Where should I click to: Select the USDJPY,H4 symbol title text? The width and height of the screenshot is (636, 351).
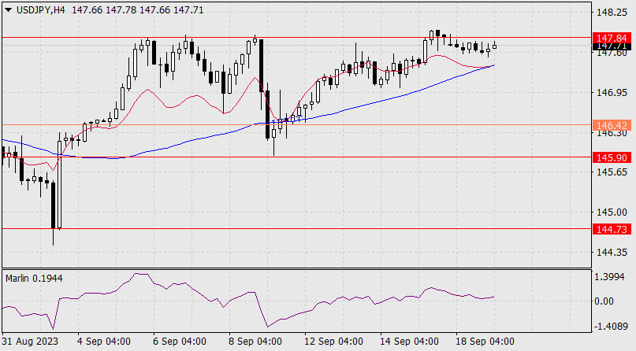40,10
